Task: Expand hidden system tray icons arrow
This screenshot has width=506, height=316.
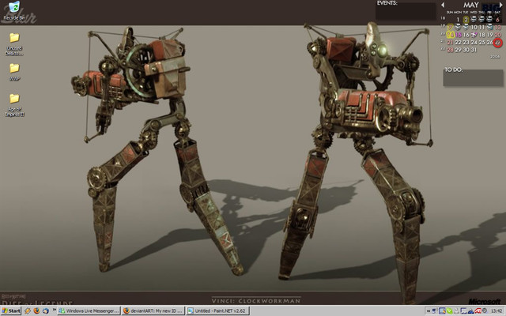Action: point(429,310)
